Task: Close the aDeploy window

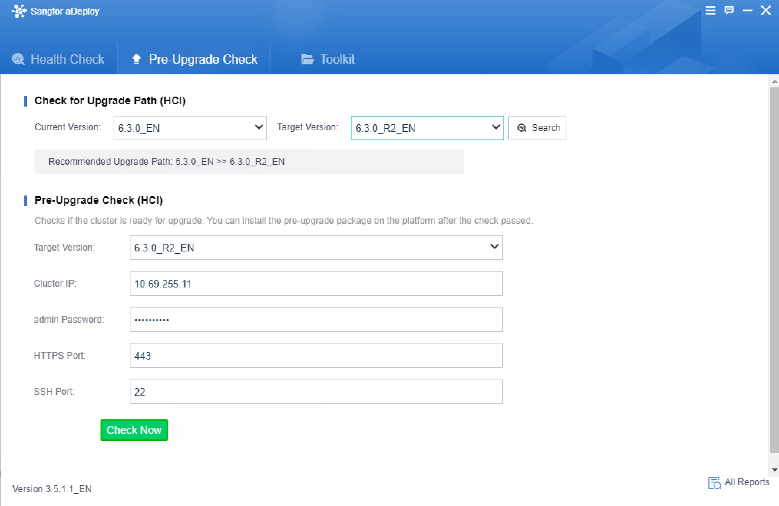Action: coord(766,10)
